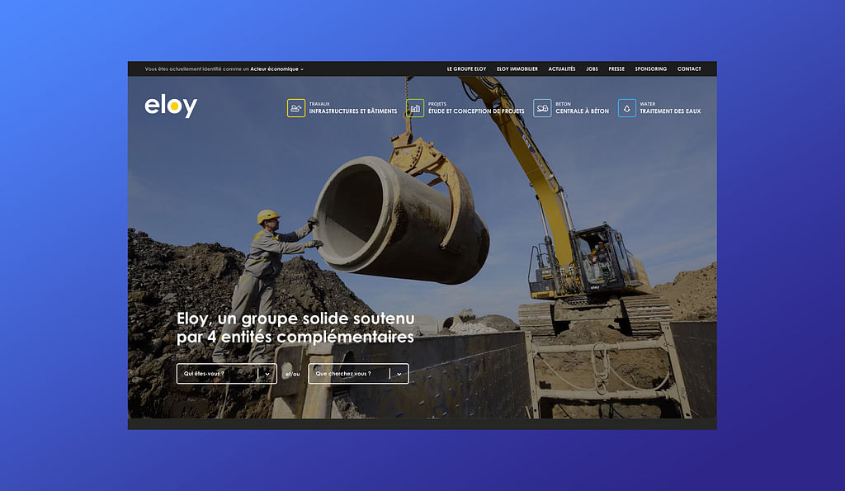Select the Traitement des Eaux link
This screenshot has height=491, width=845.
pyautogui.click(x=670, y=111)
